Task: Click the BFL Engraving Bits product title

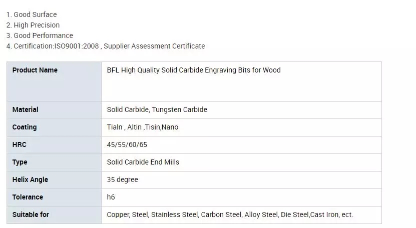Action: (194, 70)
